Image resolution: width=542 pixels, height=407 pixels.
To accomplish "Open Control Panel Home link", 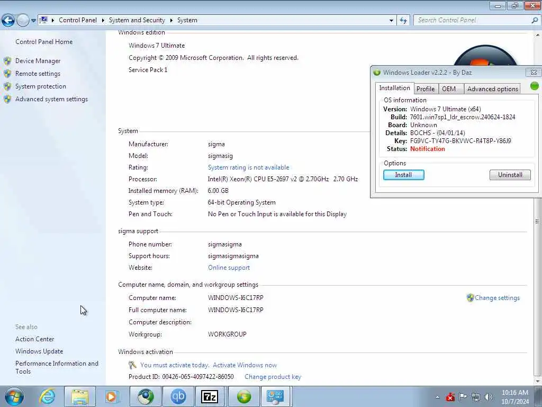I will point(44,41).
